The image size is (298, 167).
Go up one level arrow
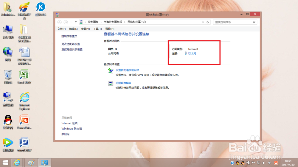(x=76, y=22)
